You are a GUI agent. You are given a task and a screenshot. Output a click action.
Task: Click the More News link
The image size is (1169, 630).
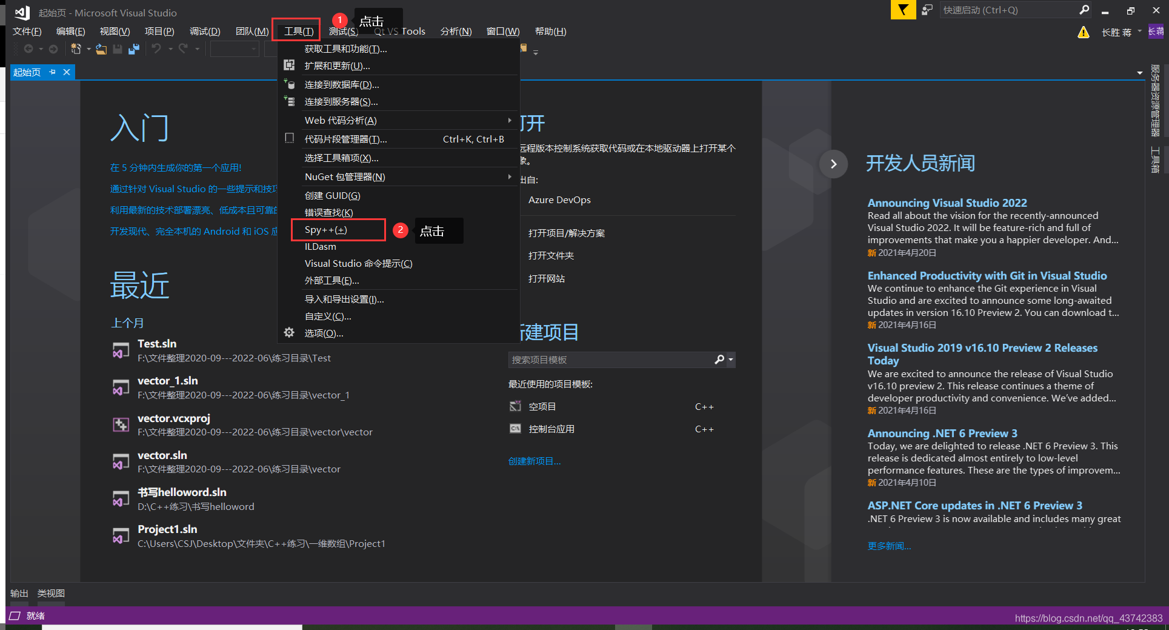pyautogui.click(x=889, y=546)
